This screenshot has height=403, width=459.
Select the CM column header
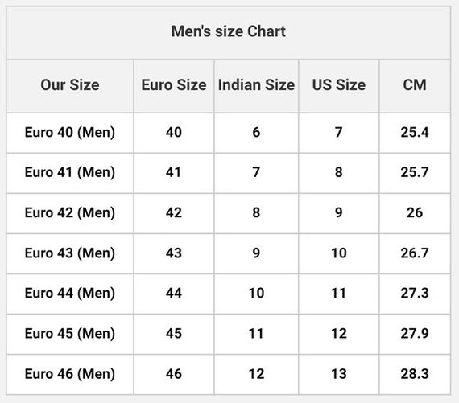[415, 85]
